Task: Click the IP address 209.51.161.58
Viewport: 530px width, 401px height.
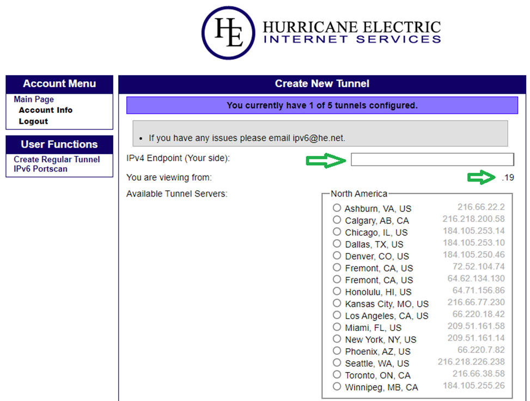Action: point(476,326)
